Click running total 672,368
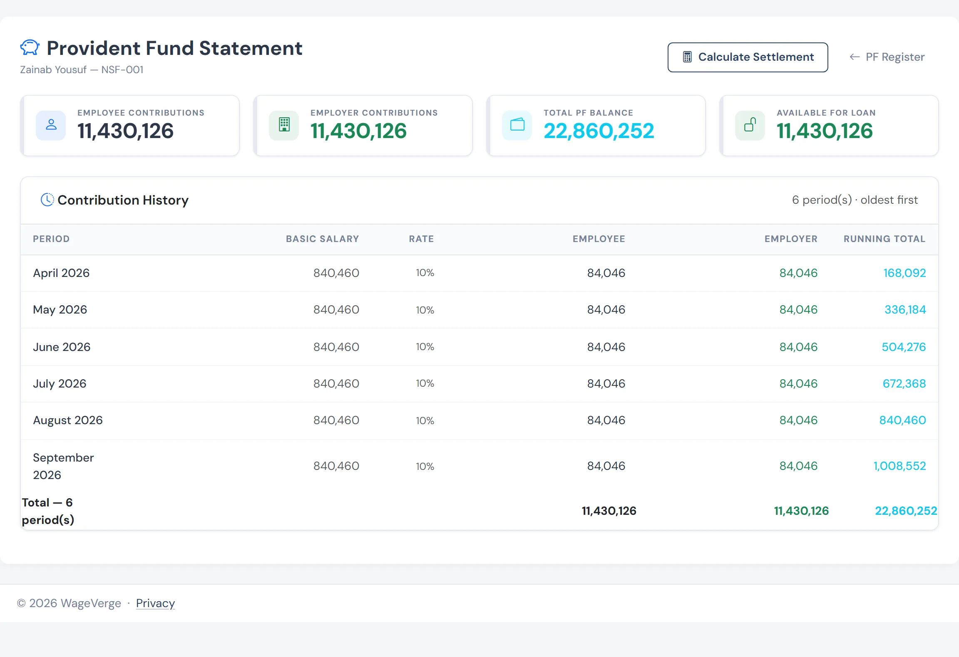The width and height of the screenshot is (959, 657). [x=904, y=383]
